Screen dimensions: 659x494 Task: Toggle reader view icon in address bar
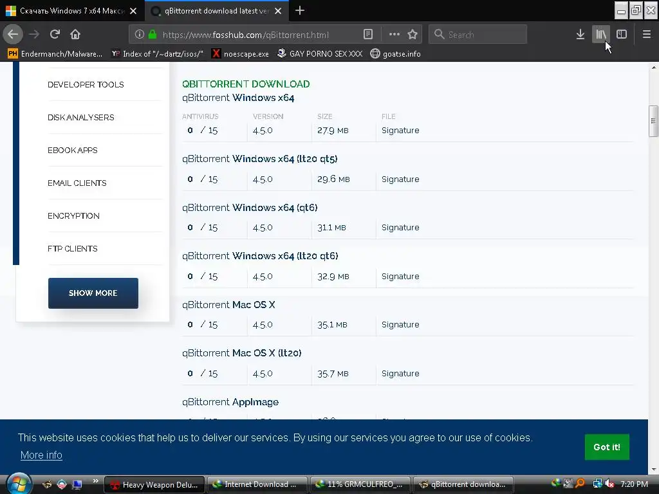(x=367, y=35)
